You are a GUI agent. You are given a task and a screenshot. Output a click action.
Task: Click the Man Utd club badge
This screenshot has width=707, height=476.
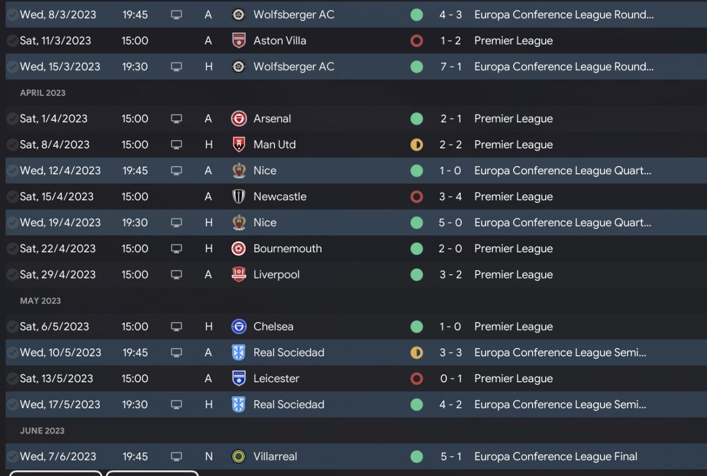[x=239, y=145]
